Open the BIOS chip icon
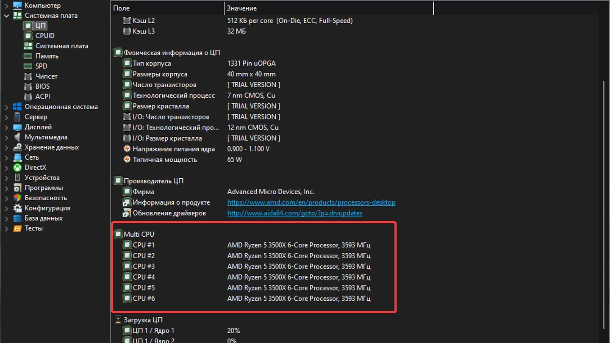This screenshot has height=343, width=610. pyautogui.click(x=28, y=87)
